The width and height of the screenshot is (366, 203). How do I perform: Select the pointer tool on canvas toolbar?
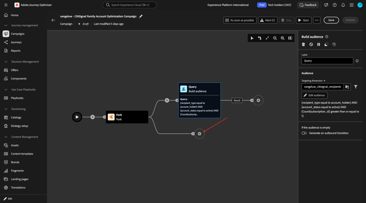tap(252, 38)
